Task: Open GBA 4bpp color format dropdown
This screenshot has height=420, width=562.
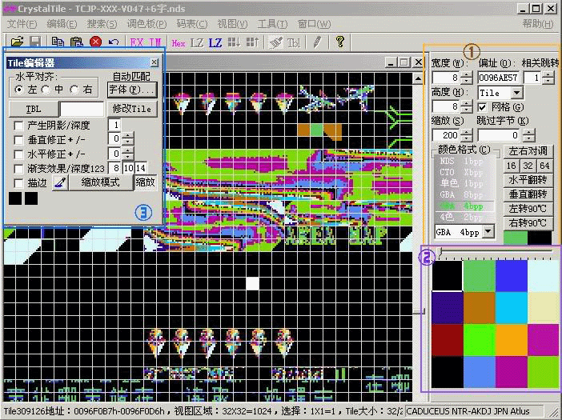Action: point(488,232)
